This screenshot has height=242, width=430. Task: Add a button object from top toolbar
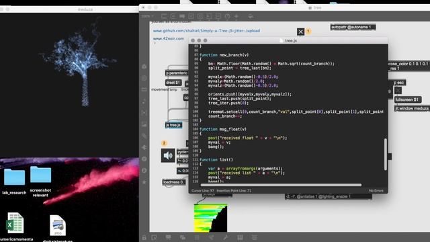pyautogui.click(x=200, y=16)
